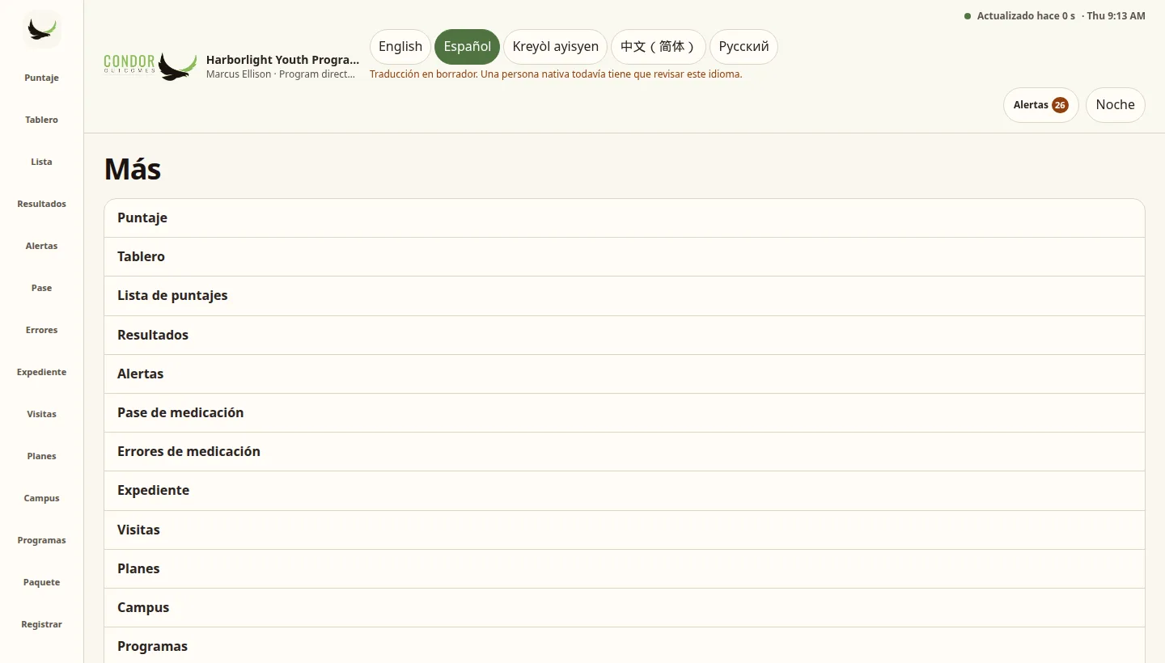Open the Campus row in Más list
This screenshot has height=663, width=1165.
click(x=625, y=608)
